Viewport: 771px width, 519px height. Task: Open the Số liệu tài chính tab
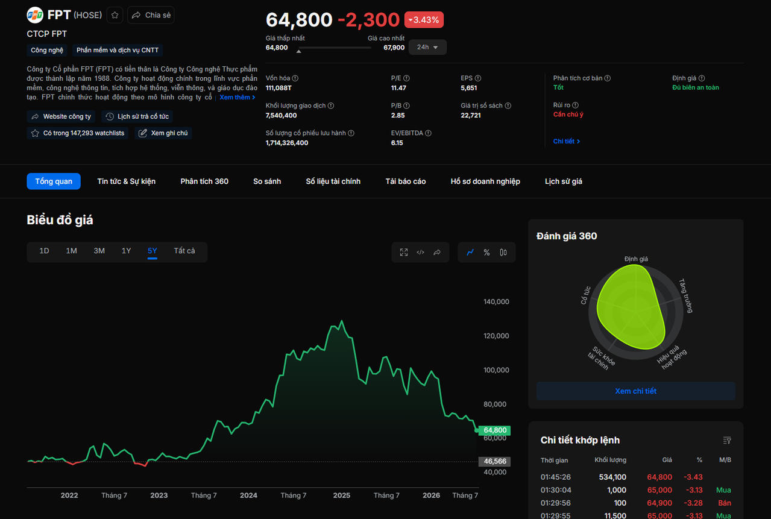pyautogui.click(x=333, y=181)
